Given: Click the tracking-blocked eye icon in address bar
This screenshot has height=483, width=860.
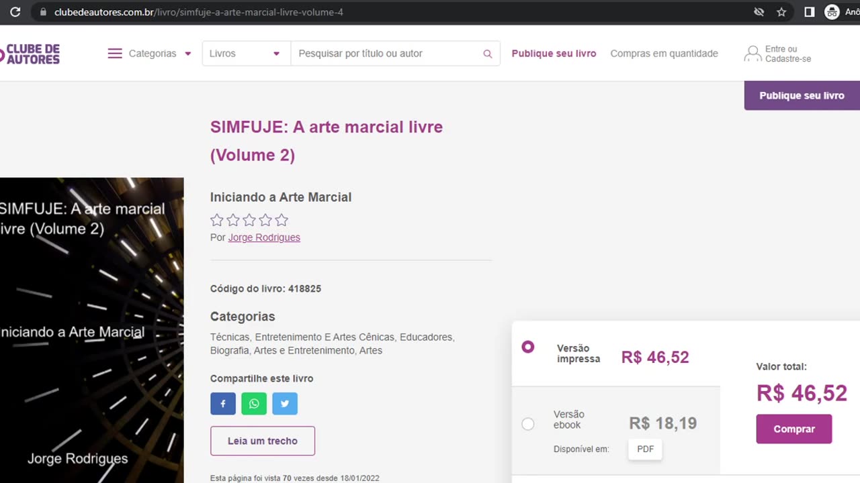Looking at the screenshot, I should tap(759, 12).
